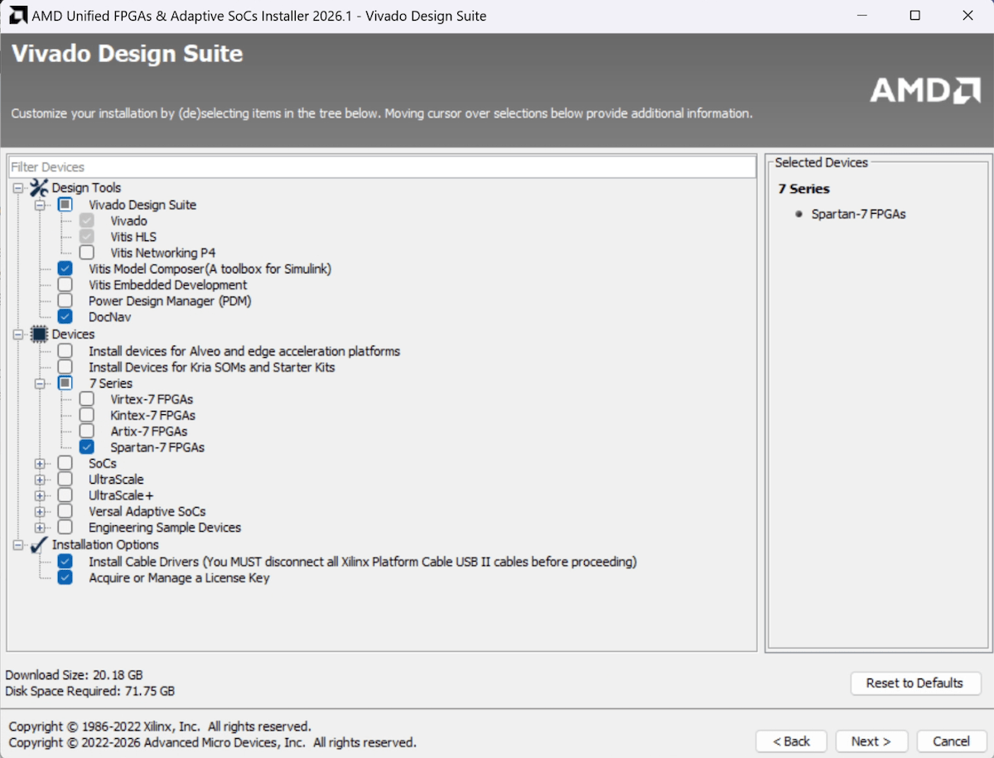Expand the UltraScale node

pos(39,480)
